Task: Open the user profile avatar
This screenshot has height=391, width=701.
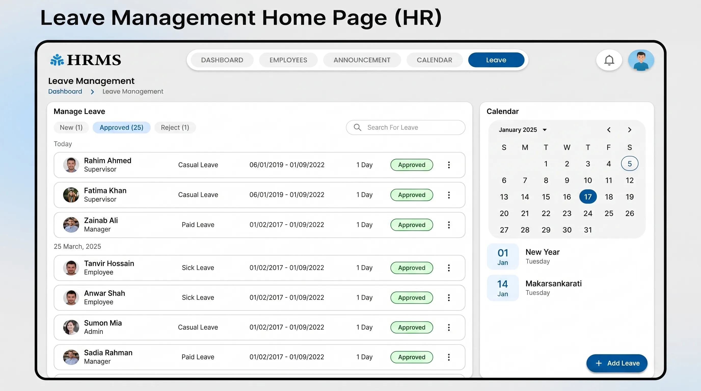Action: 641,60
